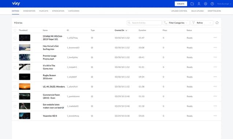Open the user name dropdown in header

coord(224,4)
